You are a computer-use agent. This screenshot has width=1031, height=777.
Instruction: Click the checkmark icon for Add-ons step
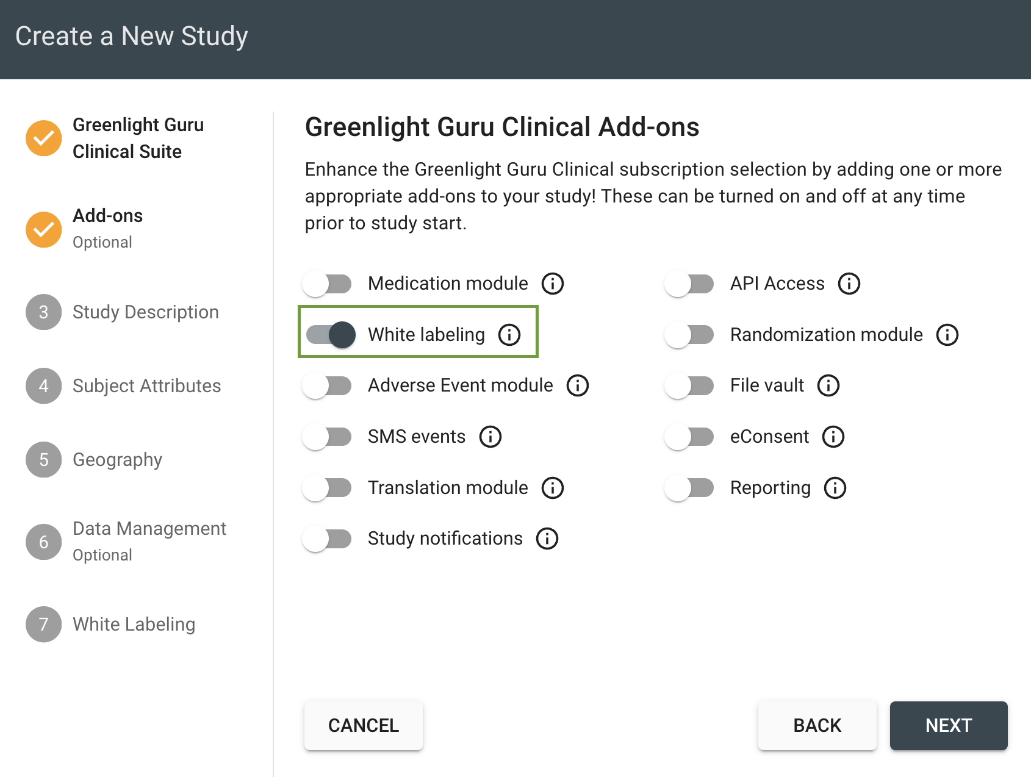coord(43,229)
